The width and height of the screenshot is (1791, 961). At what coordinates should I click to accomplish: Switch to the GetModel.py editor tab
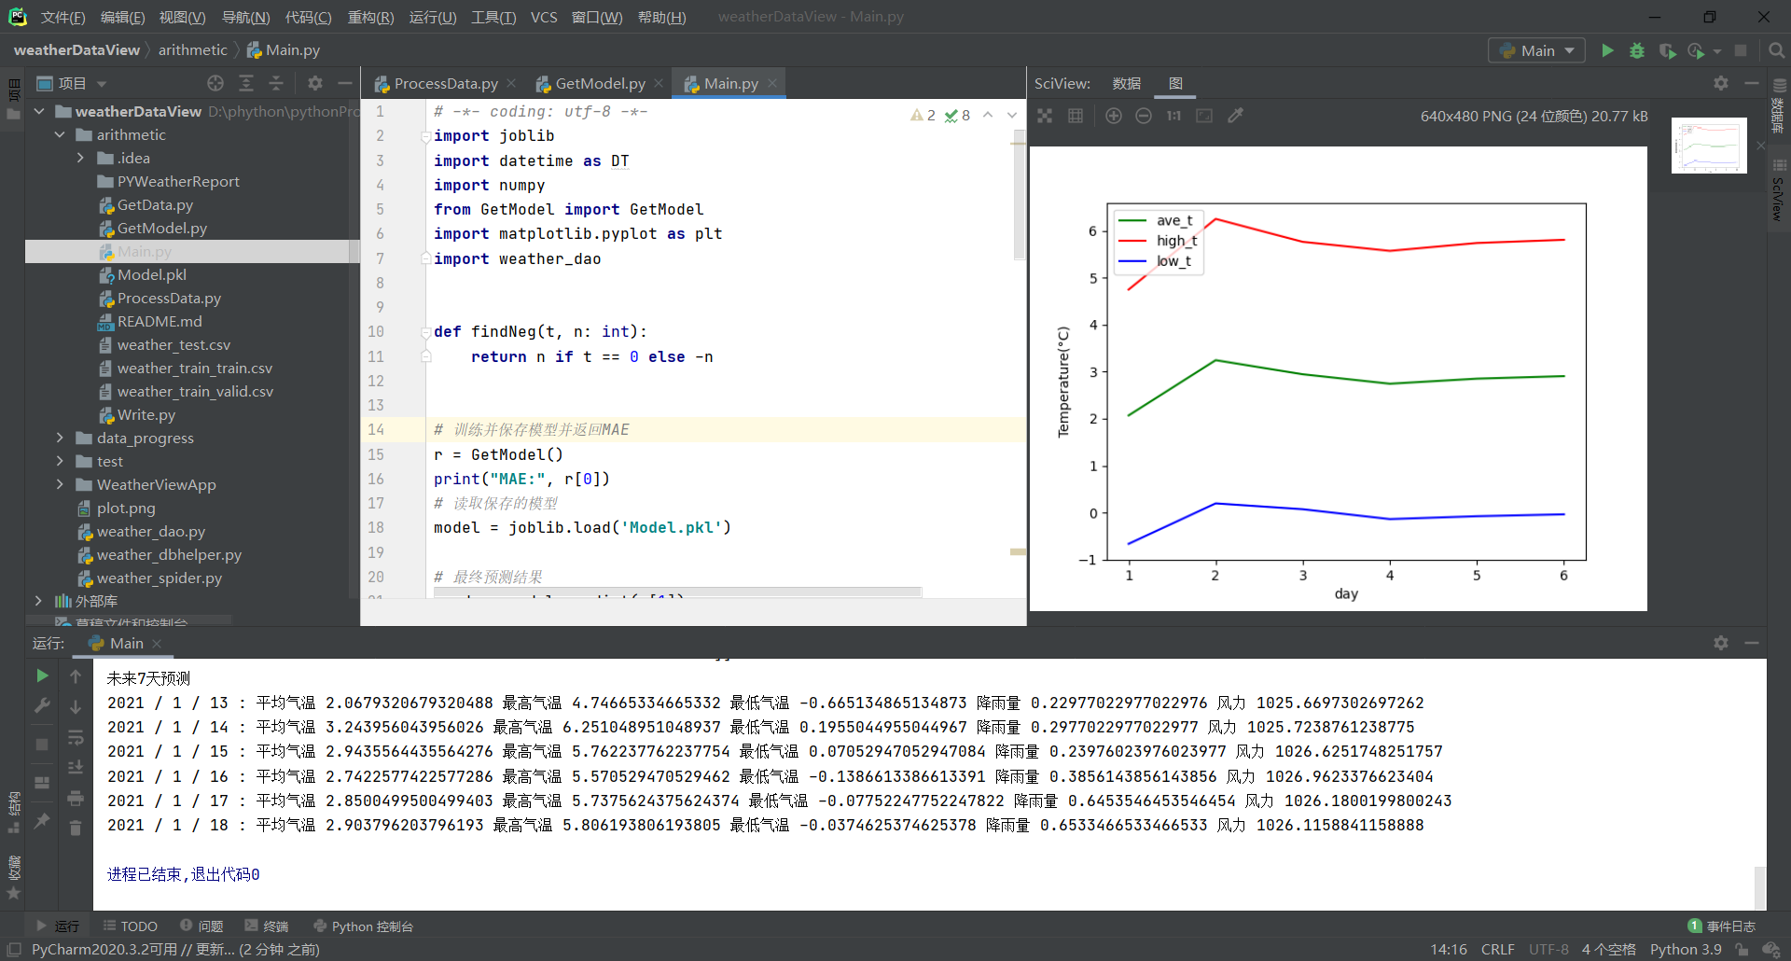tap(599, 84)
